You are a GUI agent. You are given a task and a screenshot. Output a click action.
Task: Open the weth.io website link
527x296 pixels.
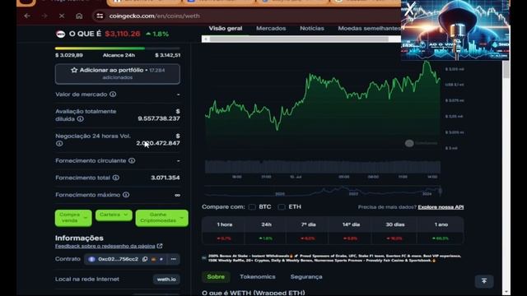[x=166, y=280]
